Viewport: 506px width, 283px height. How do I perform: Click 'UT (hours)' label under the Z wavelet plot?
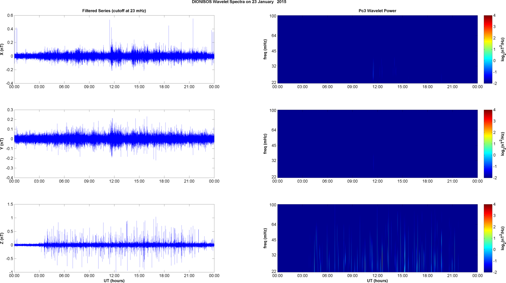click(377, 281)
